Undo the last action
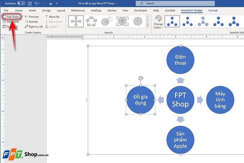The height and width of the screenshot is (163, 244). 36,3
